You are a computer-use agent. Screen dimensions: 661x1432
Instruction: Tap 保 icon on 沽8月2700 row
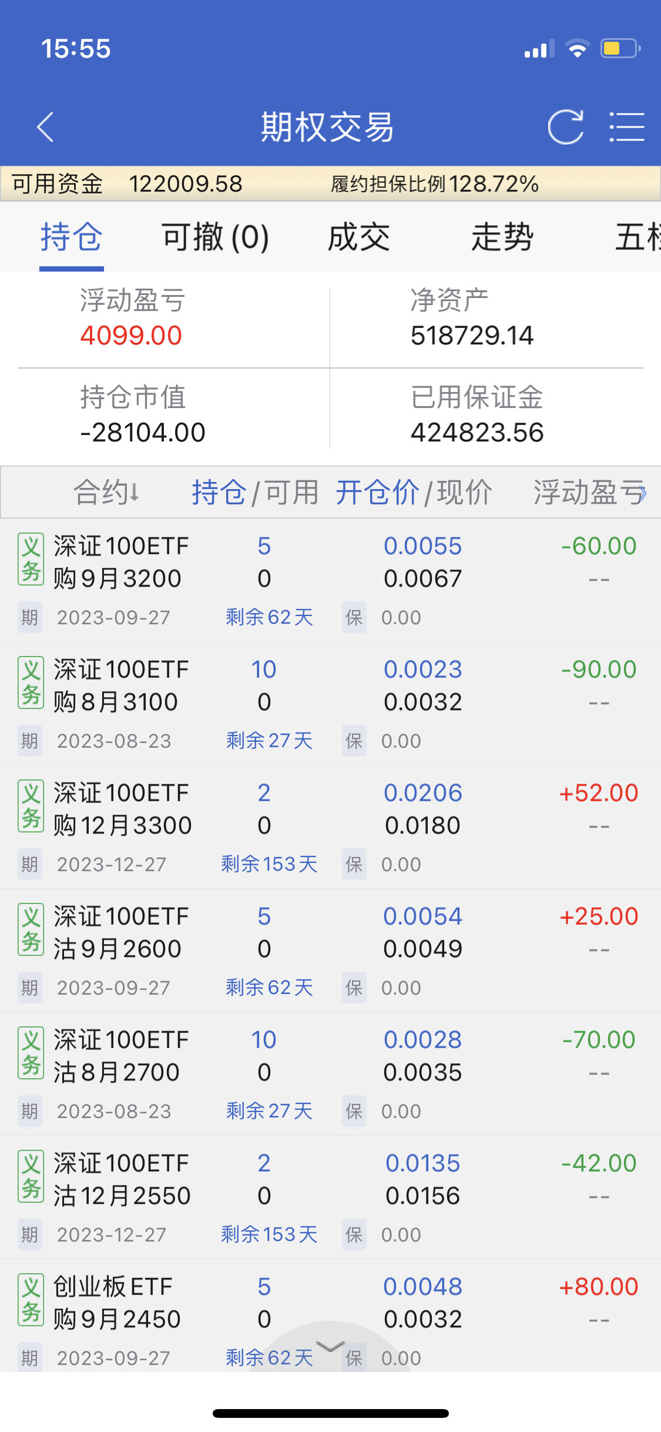tap(354, 1111)
